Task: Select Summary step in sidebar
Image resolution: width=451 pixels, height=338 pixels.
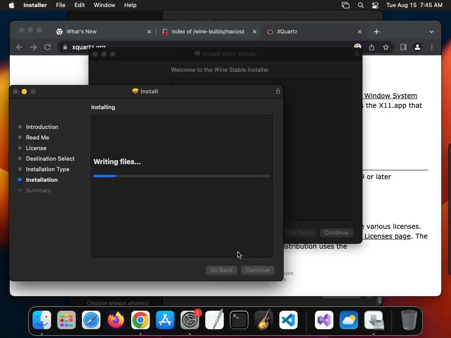Action: click(x=38, y=190)
